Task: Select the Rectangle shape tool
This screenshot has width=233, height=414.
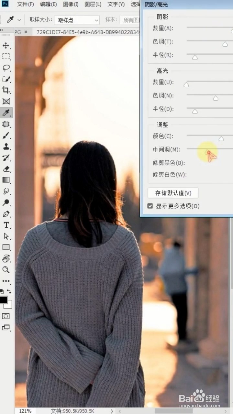Action: [x=6, y=247]
